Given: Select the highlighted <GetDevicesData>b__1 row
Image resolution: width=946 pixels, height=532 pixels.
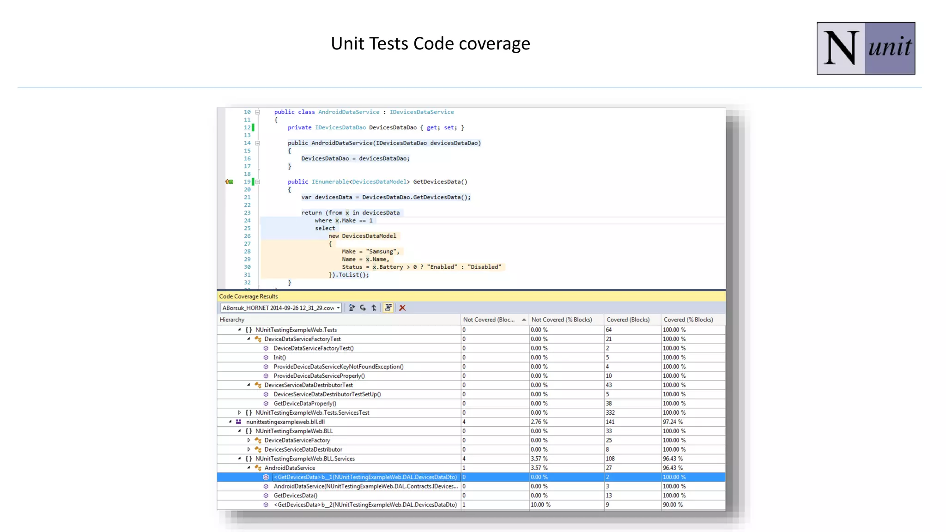Looking at the screenshot, I should pyautogui.click(x=471, y=477).
